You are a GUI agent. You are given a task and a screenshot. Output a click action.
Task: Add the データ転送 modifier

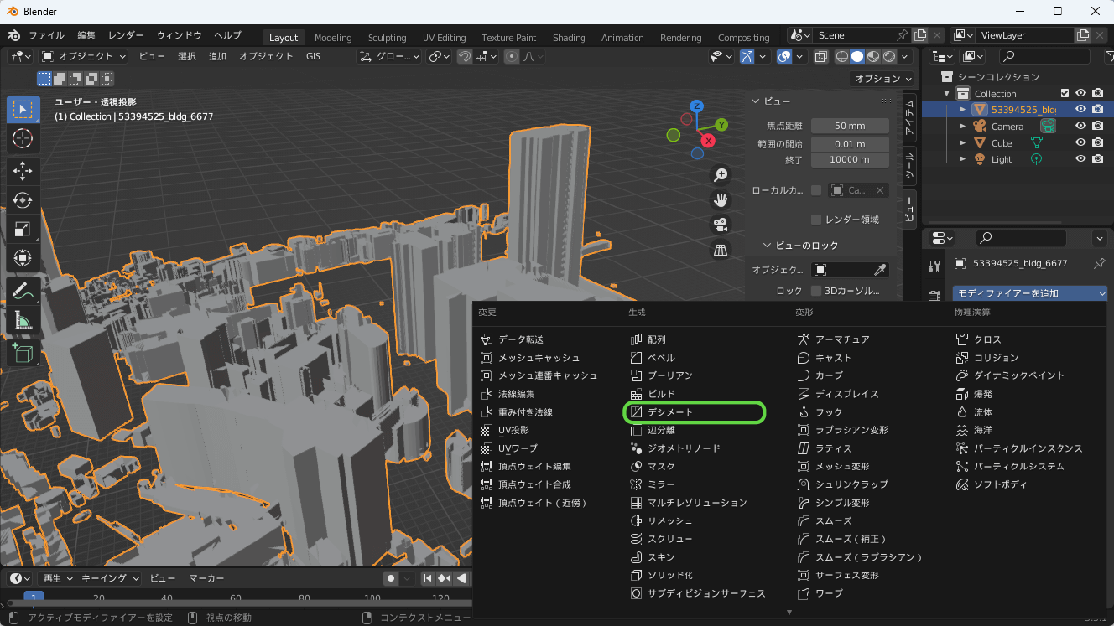coord(512,339)
